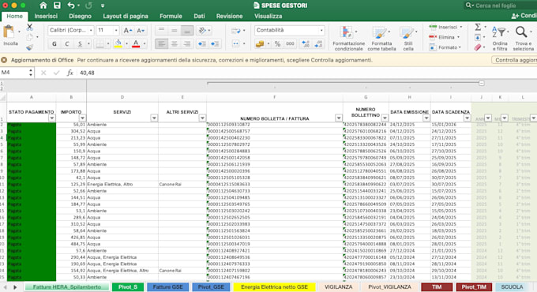
Task: Open Trova e seleziona
Action: coord(523,39)
